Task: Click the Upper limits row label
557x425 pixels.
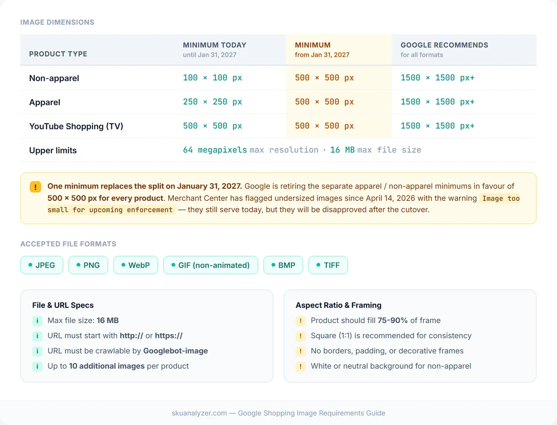Action: (x=53, y=150)
